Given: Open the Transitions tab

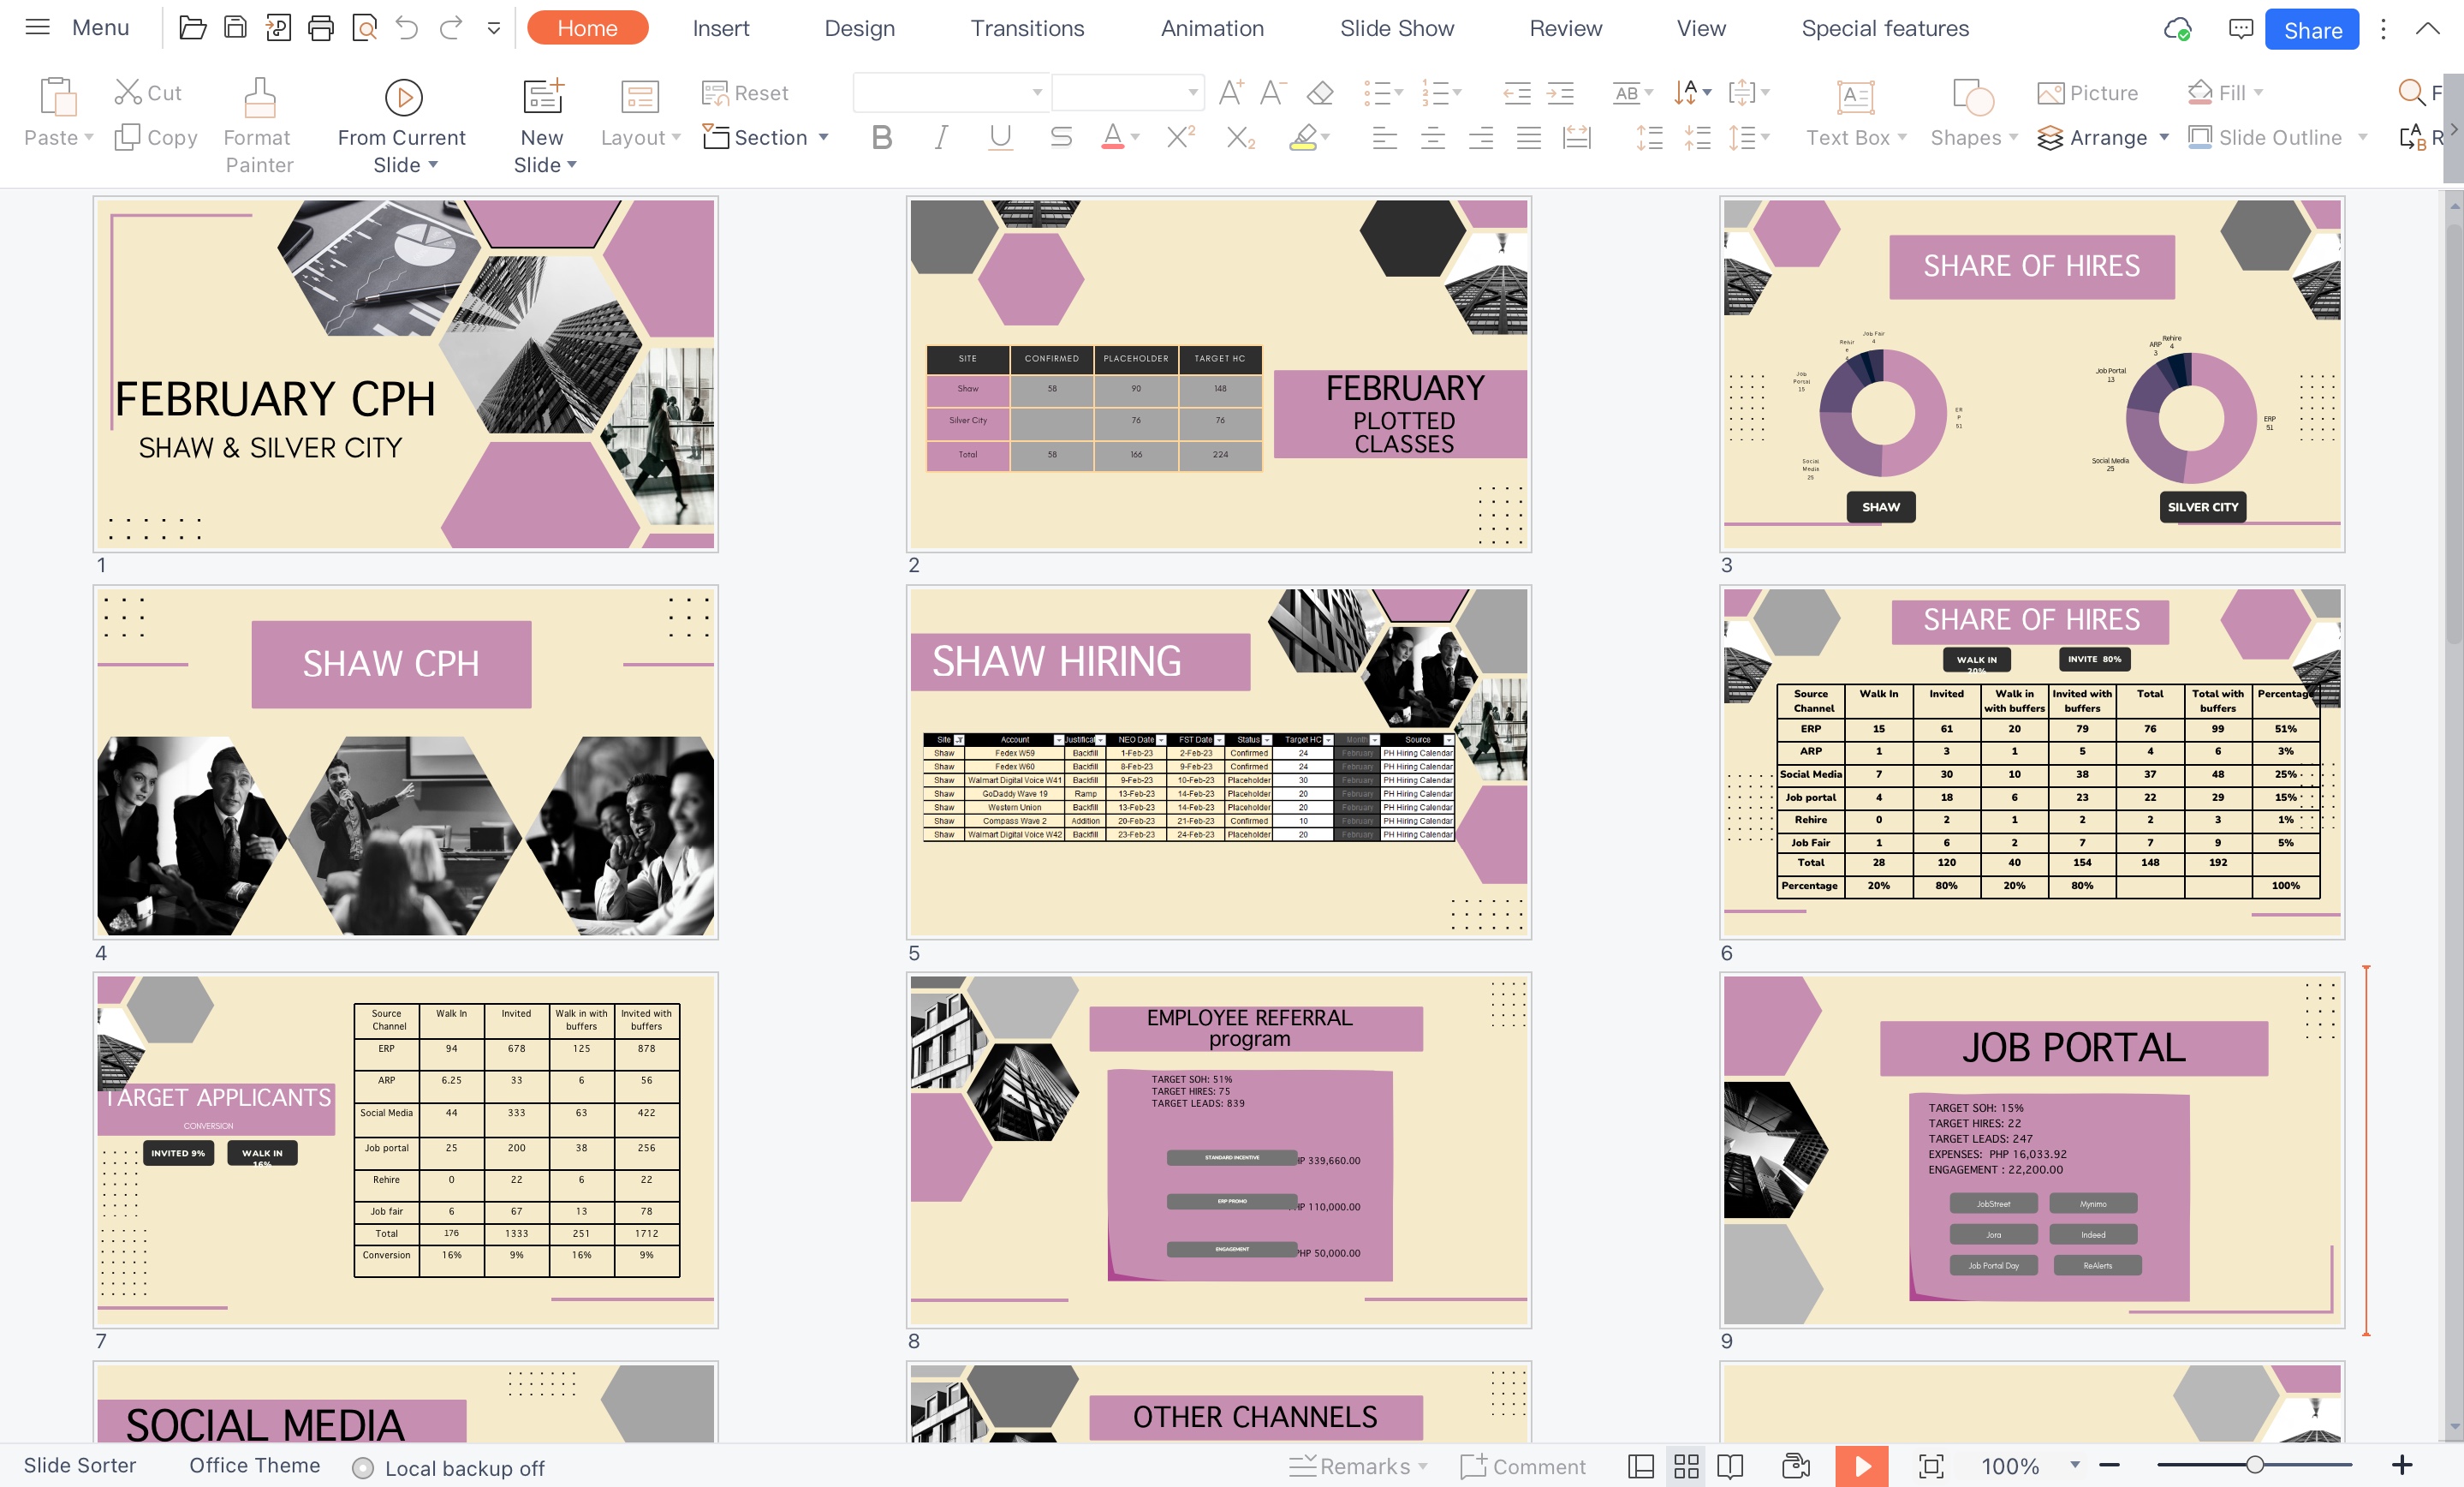Looking at the screenshot, I should point(1027,28).
